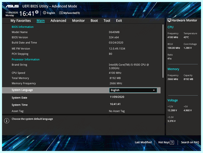
Task: Open MyFavorite(F3) icon in header
Action: pyautogui.click(x=61, y=13)
